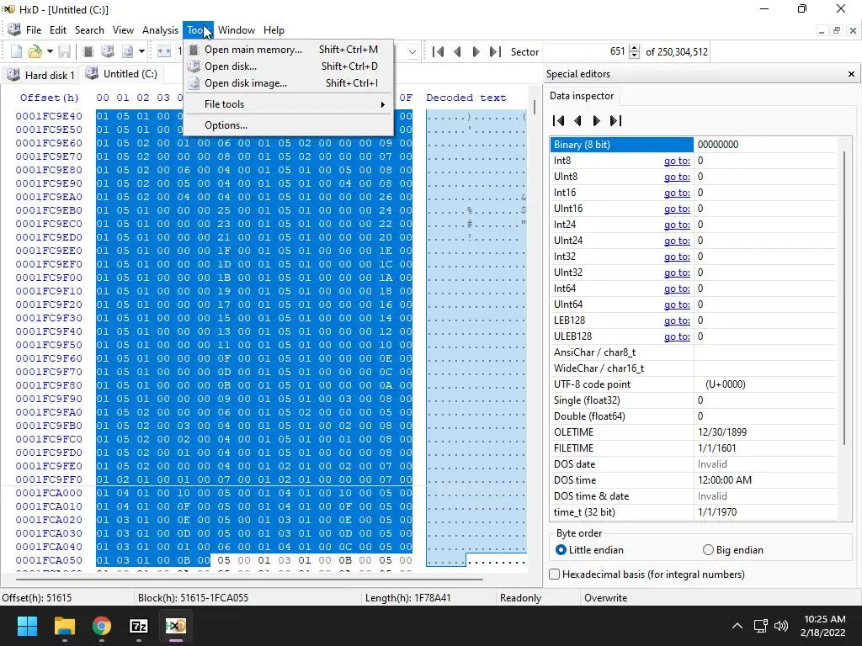Click go to link for Int32
The width and height of the screenshot is (862, 646).
[677, 257]
